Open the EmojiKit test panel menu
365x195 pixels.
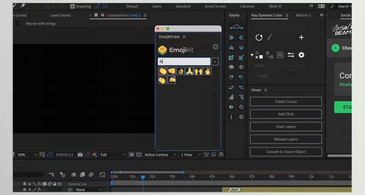(184, 37)
